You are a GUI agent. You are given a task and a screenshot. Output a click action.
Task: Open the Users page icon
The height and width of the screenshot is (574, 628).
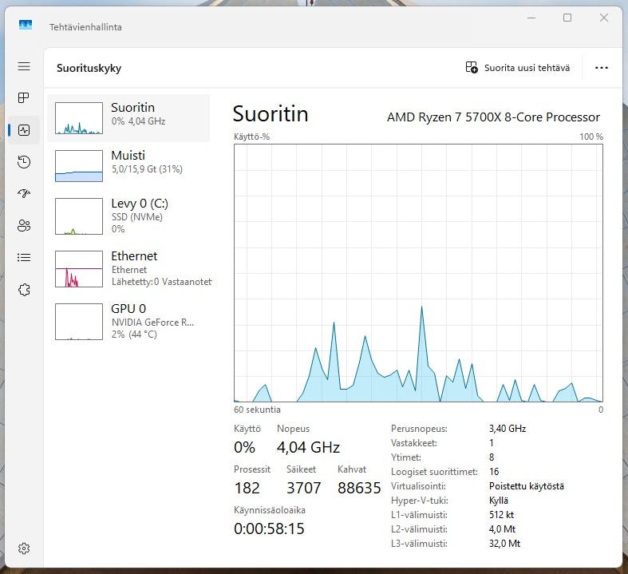tap(24, 226)
